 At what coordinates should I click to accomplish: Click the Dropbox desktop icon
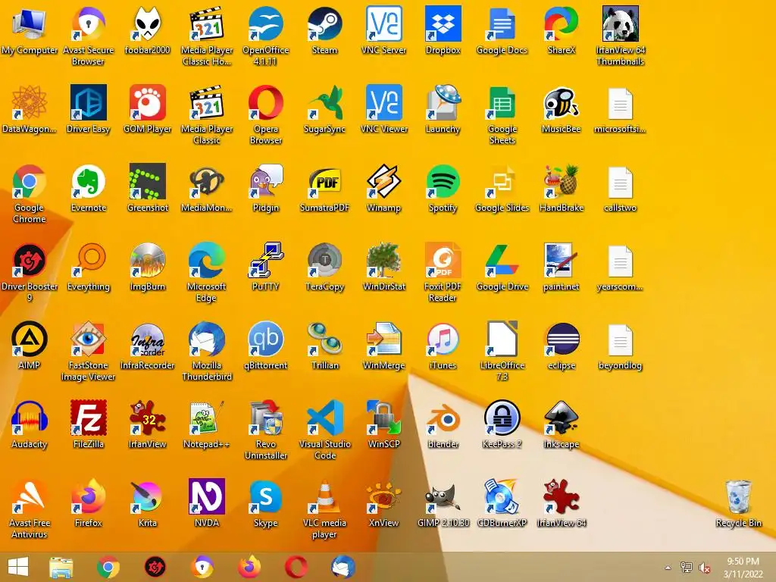coord(443,23)
